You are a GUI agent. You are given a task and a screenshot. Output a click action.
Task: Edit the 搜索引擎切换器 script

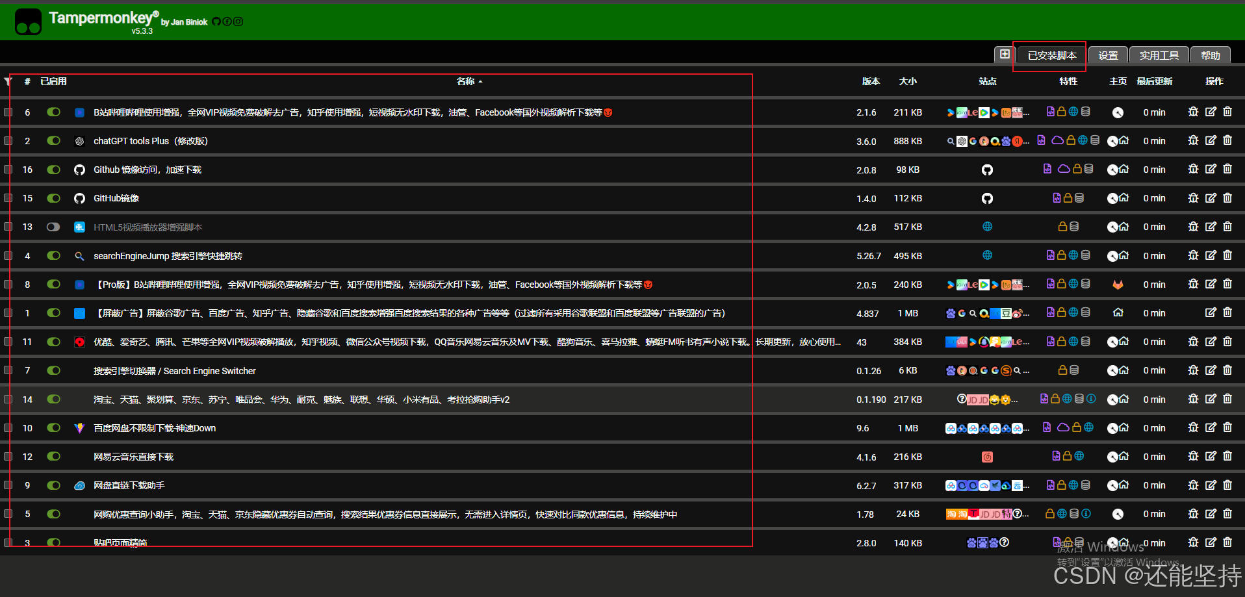pos(1211,370)
